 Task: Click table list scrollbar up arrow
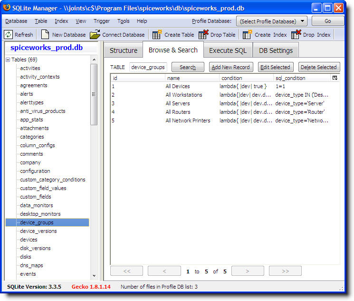[94, 60]
